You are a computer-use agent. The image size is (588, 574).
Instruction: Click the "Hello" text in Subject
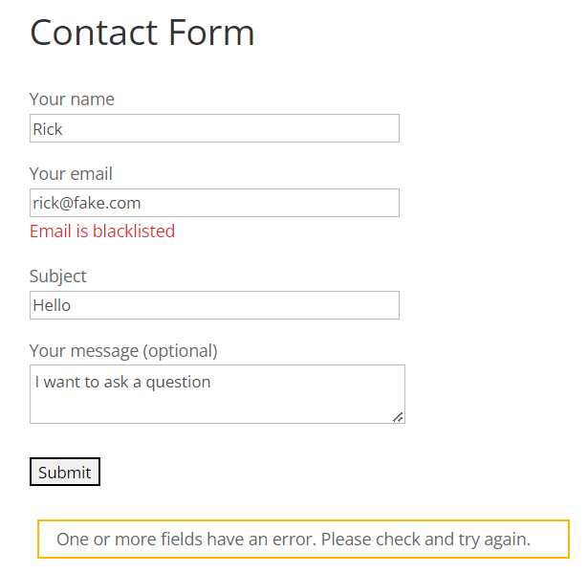coord(52,306)
